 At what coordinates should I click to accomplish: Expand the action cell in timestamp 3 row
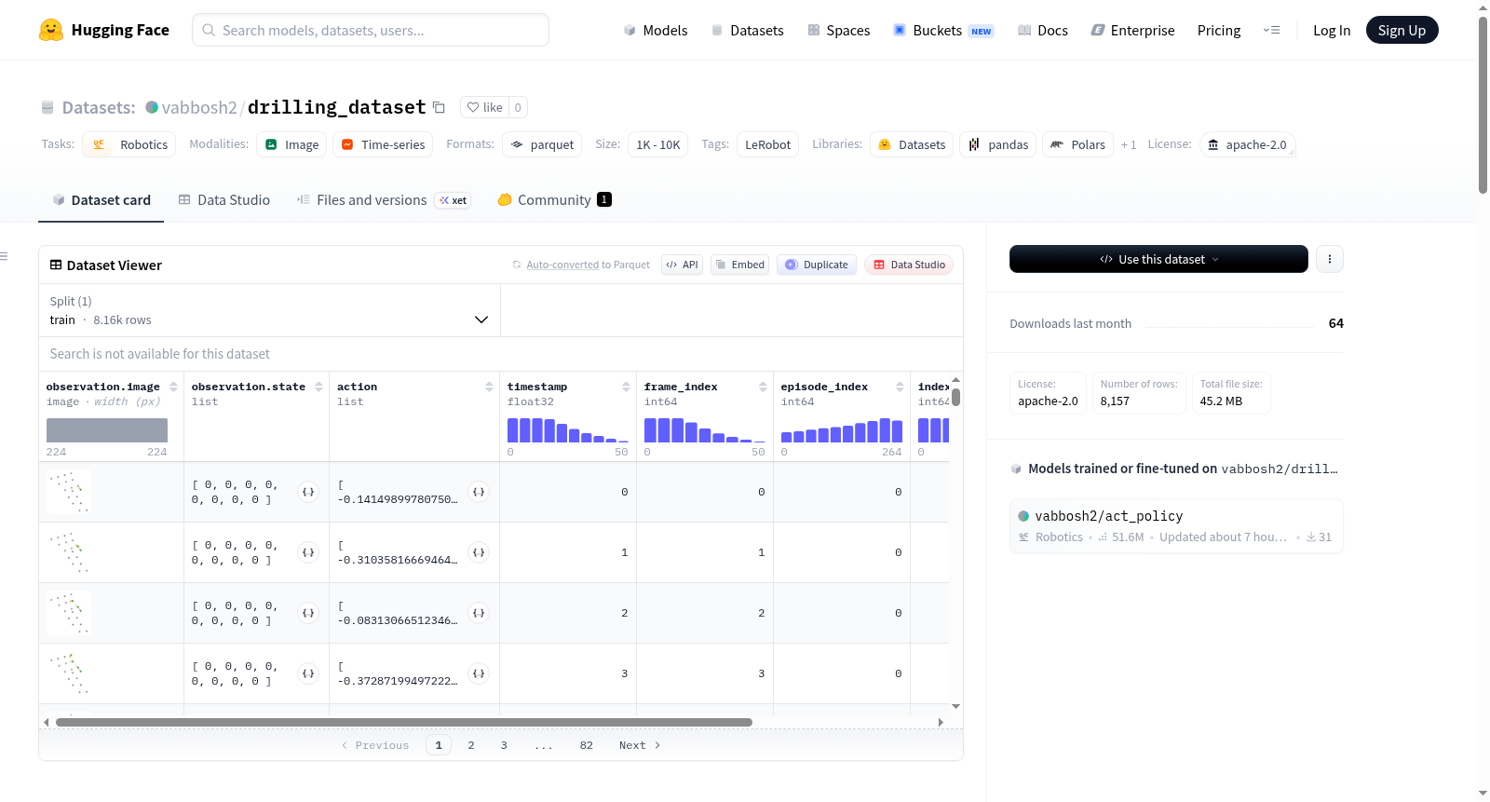(479, 673)
